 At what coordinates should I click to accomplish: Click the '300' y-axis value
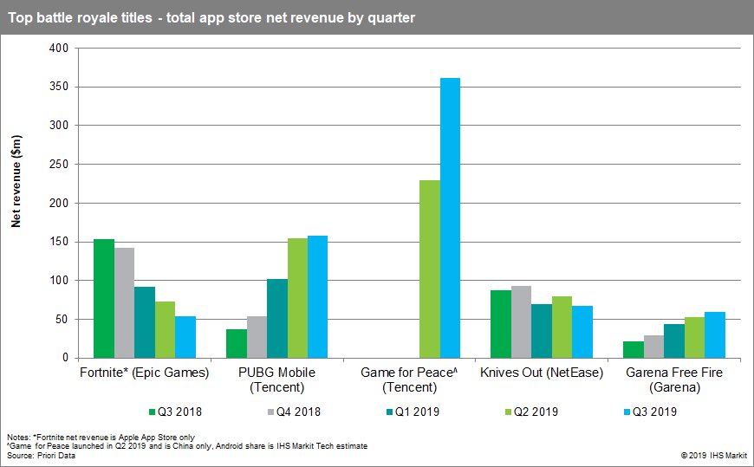pos(59,125)
